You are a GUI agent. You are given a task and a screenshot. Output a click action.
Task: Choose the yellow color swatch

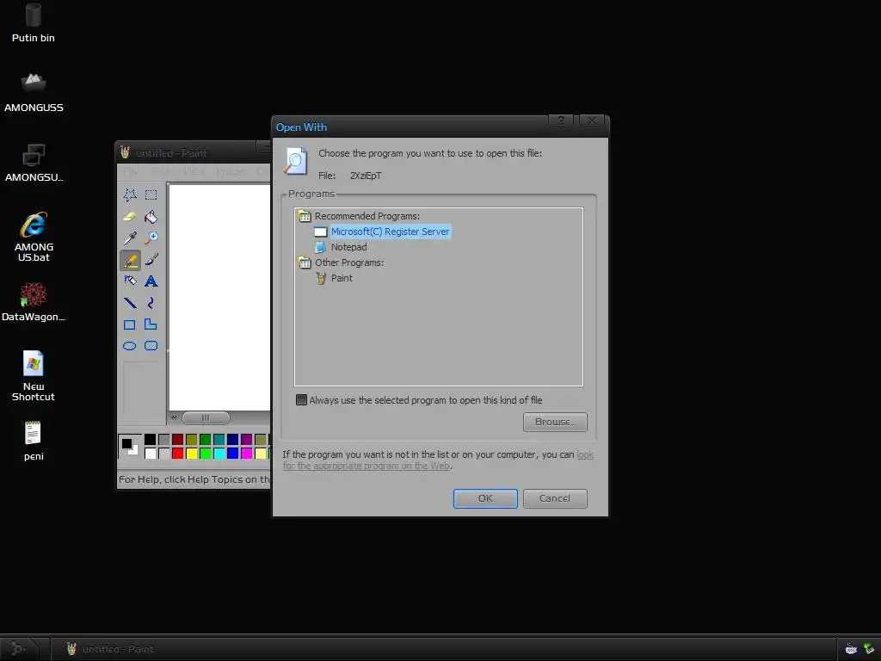point(192,453)
